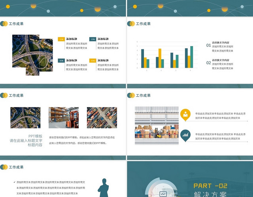
Task: Click the body text under the 02 heading
Action: coord(223,66)
